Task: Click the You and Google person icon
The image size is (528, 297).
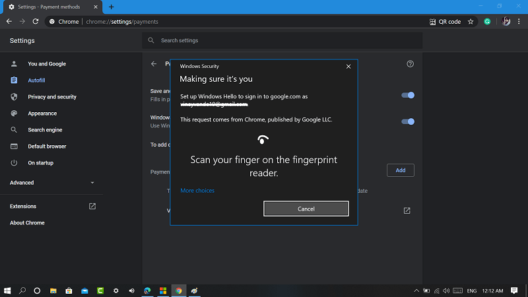Action: pyautogui.click(x=14, y=64)
